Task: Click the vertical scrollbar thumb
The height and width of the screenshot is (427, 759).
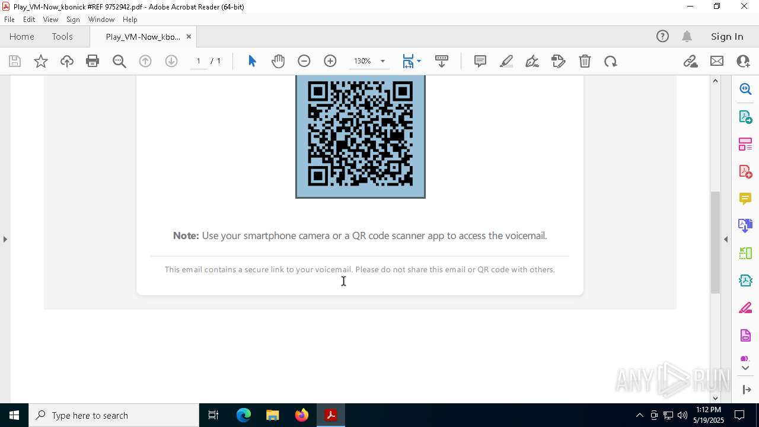Action: tap(715, 242)
